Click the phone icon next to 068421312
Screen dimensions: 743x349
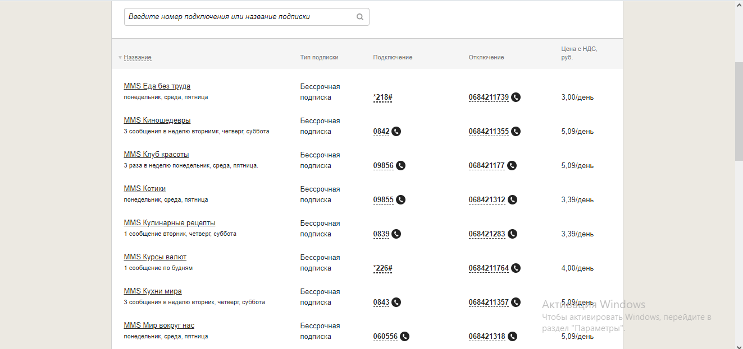[x=512, y=200]
